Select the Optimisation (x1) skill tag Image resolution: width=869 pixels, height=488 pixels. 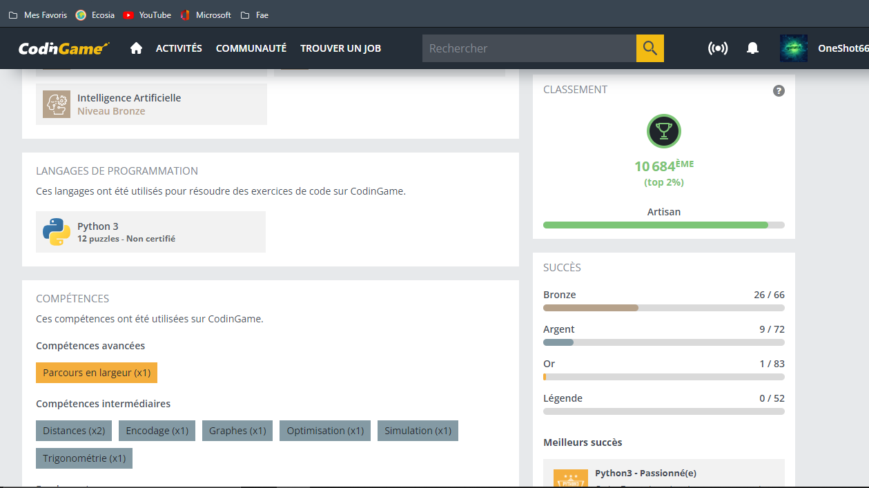pyautogui.click(x=325, y=431)
